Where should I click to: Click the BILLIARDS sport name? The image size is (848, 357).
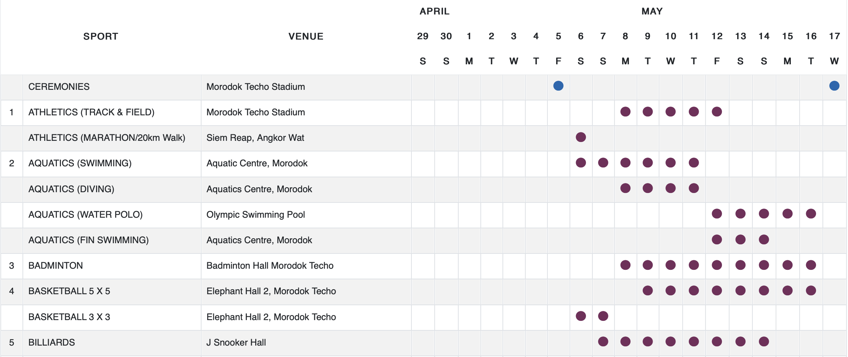pyautogui.click(x=52, y=343)
